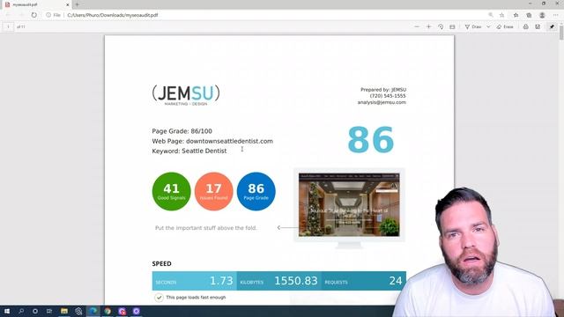Open the Collections icon in browser toolbar
564x317 pixels.
(x=529, y=15)
